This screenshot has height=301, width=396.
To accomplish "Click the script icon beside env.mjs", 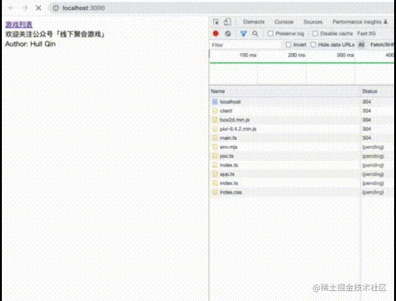I will (215, 147).
